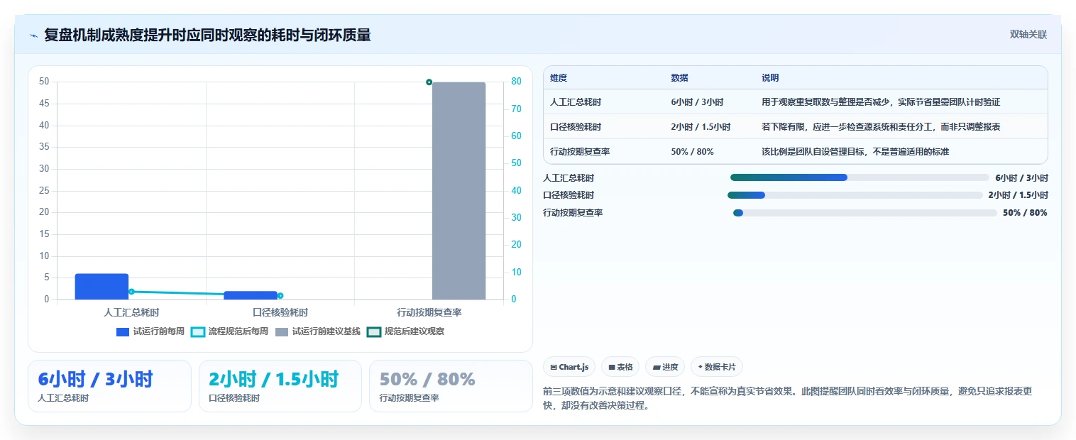The width and height of the screenshot is (1076, 440).
Task: Click the table cell 口径核验耗时
Action: (576, 127)
